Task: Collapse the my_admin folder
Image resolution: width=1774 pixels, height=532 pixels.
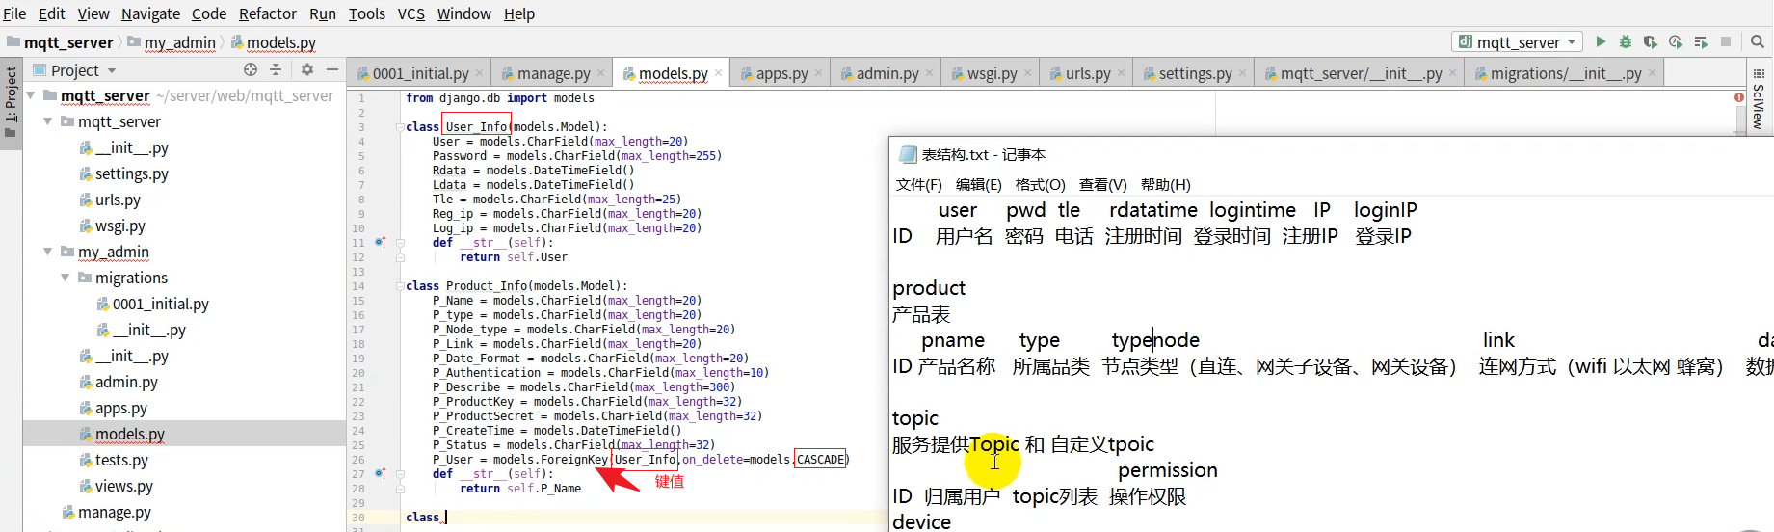Action: click(x=48, y=252)
